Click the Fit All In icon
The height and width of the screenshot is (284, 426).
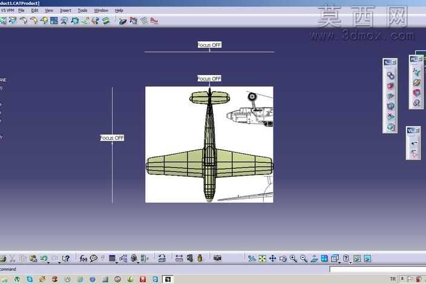click(262, 258)
